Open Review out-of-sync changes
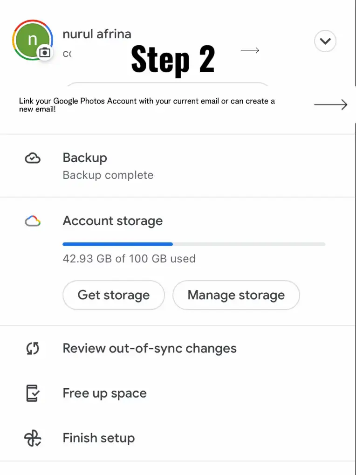 click(150, 349)
